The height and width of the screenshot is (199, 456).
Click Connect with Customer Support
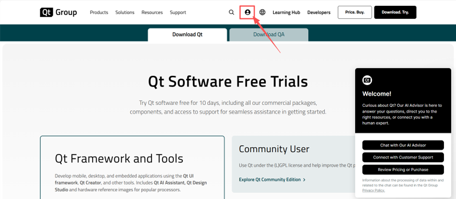click(403, 157)
